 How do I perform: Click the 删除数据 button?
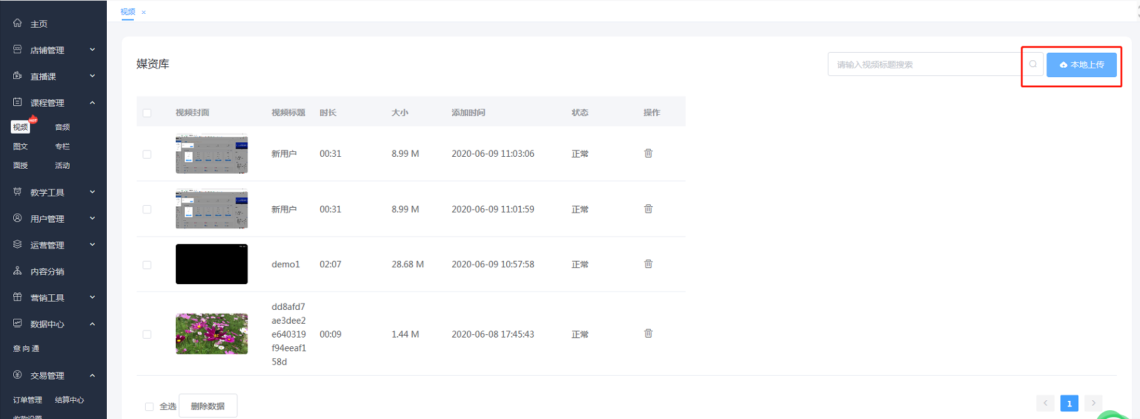[208, 406]
